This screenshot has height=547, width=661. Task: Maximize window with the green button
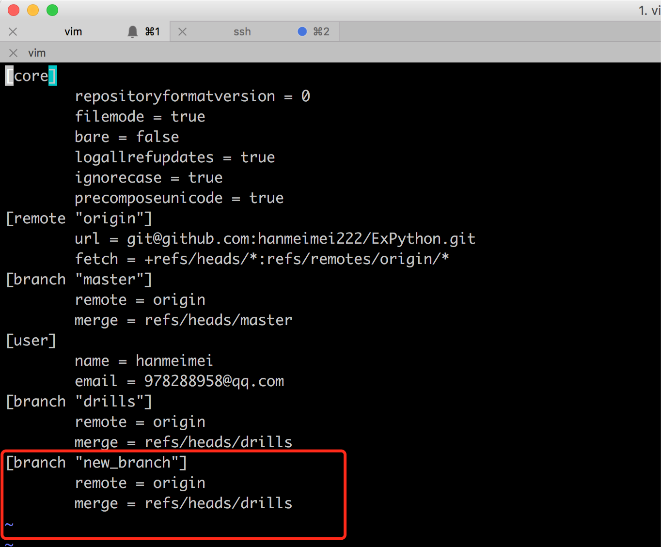coord(52,10)
